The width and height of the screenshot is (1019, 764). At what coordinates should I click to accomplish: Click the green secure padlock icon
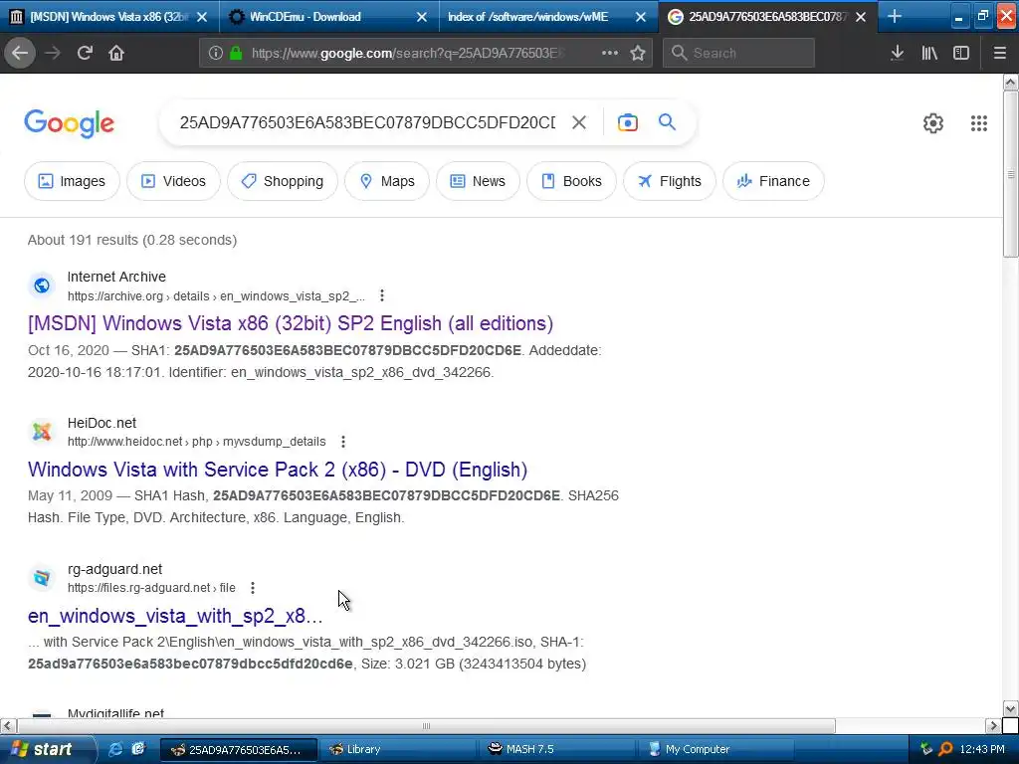236,53
